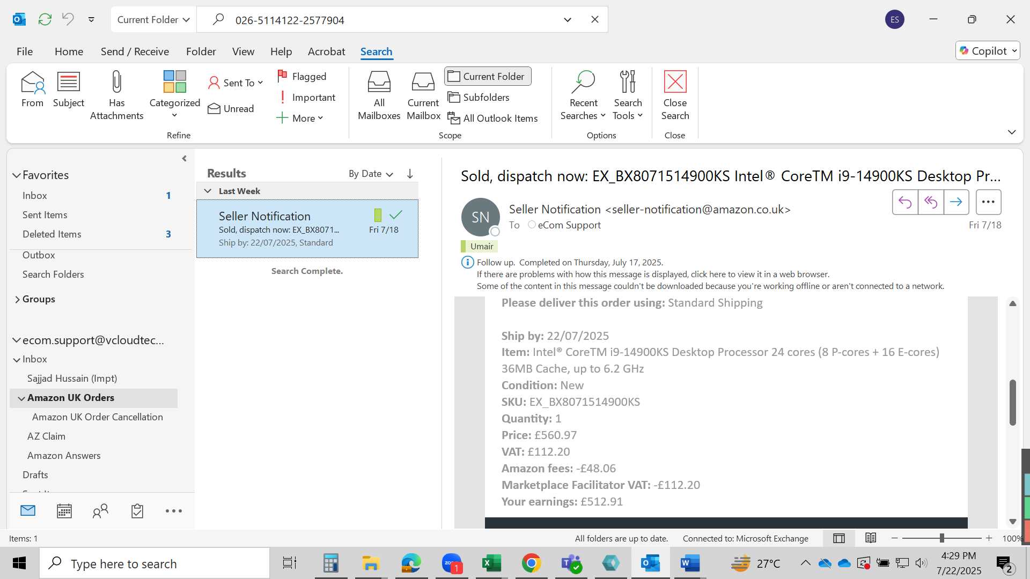This screenshot has height=579, width=1030.
Task: Click the view in web browser info link
Action: click(x=653, y=274)
